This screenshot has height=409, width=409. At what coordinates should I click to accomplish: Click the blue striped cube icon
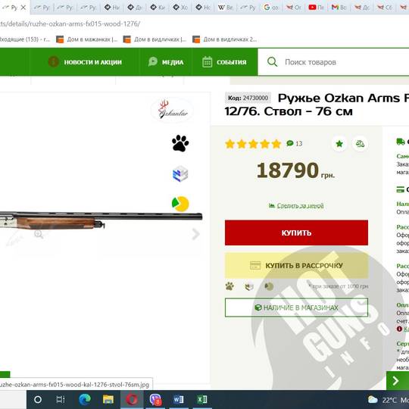coord(180,173)
